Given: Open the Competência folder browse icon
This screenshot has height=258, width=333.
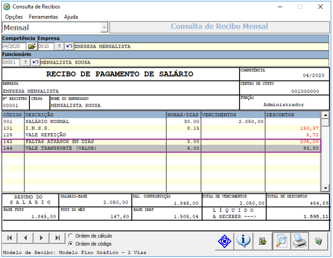Looking at the screenshot, I should [x=32, y=46].
